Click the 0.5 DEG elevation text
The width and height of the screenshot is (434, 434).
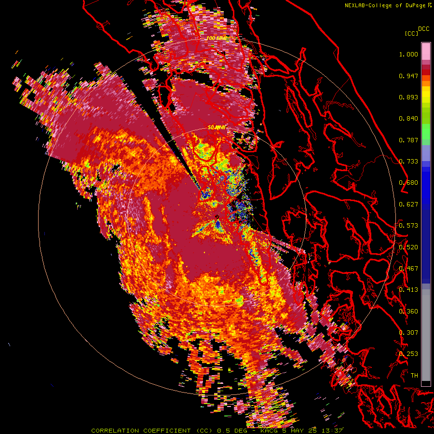point(233,431)
